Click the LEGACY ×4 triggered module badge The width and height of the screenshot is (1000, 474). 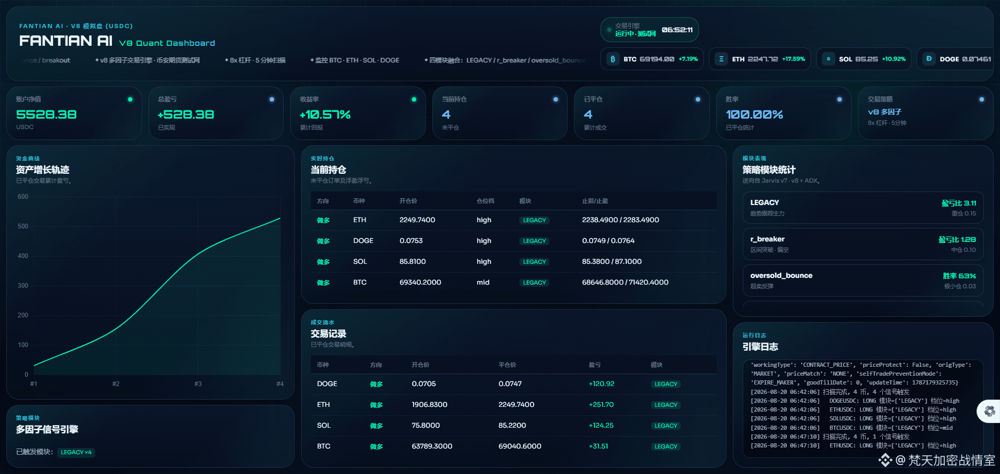[76, 452]
